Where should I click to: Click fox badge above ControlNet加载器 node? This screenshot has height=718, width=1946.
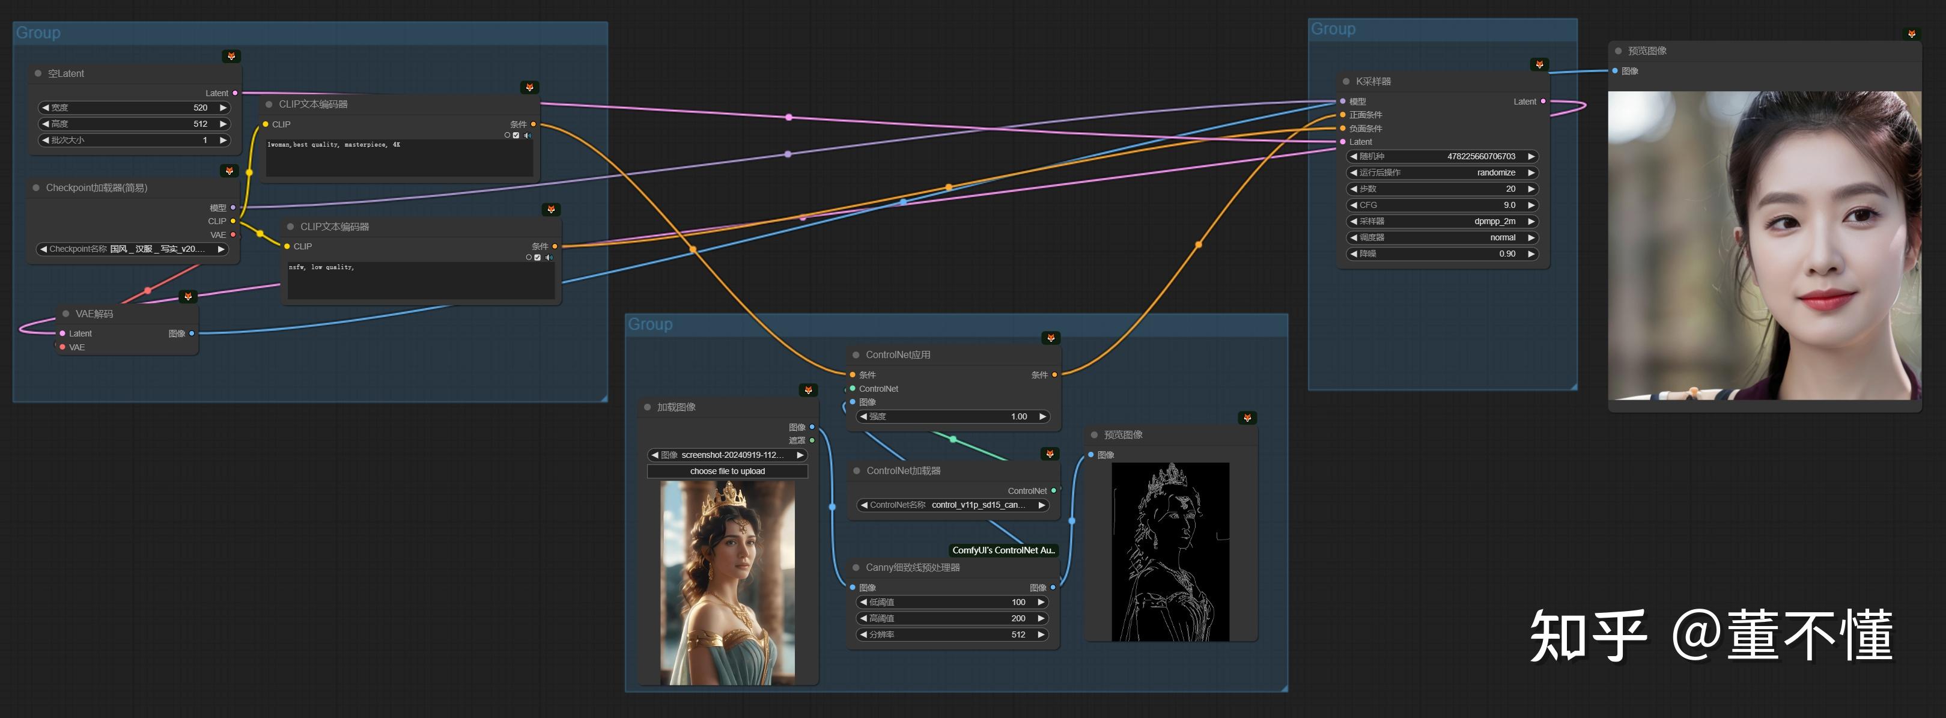1049,454
